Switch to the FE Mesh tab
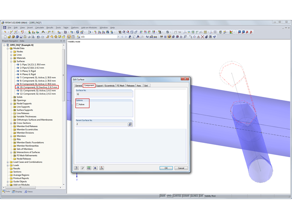 [121, 86]
